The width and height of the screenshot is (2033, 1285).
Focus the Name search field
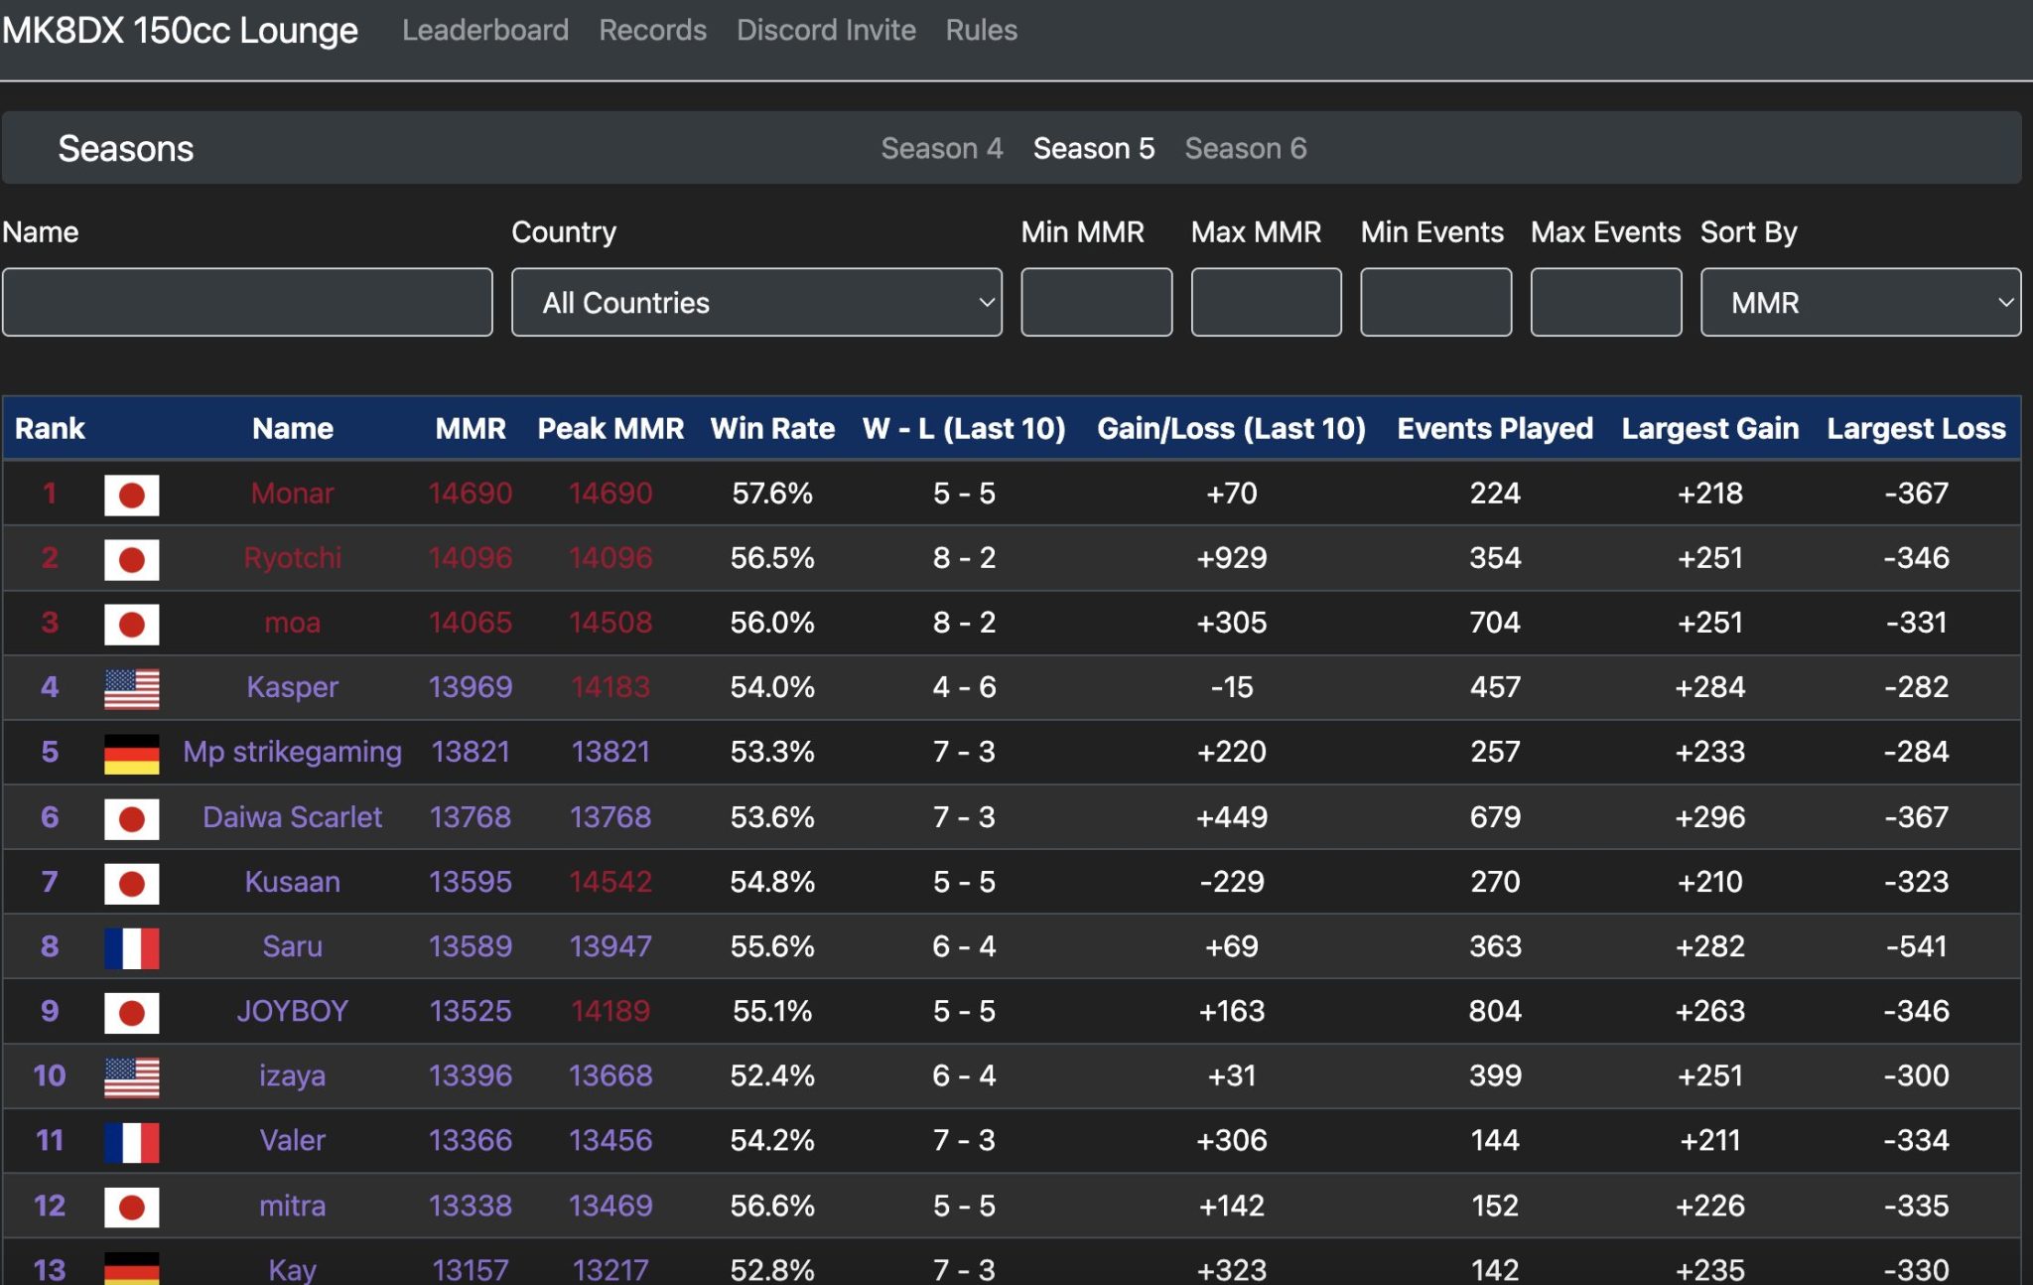(x=247, y=302)
